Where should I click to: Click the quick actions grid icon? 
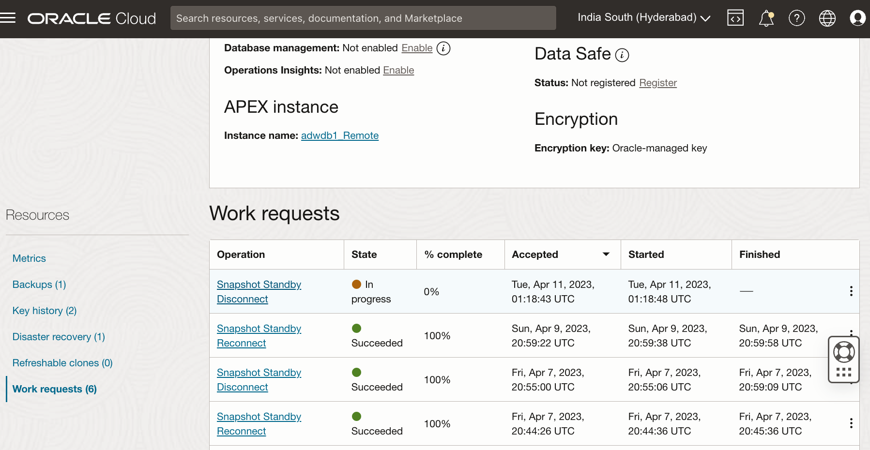[843, 372]
